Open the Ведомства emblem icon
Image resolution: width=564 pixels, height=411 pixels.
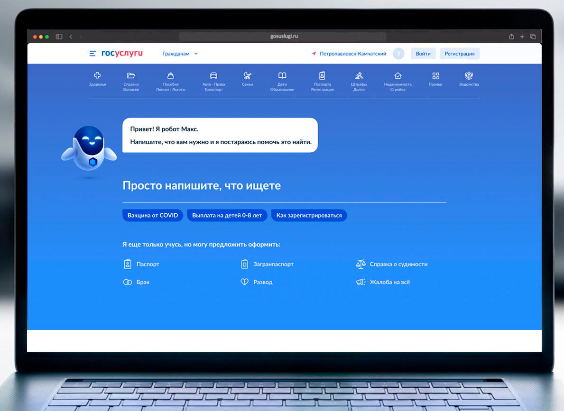(x=469, y=75)
